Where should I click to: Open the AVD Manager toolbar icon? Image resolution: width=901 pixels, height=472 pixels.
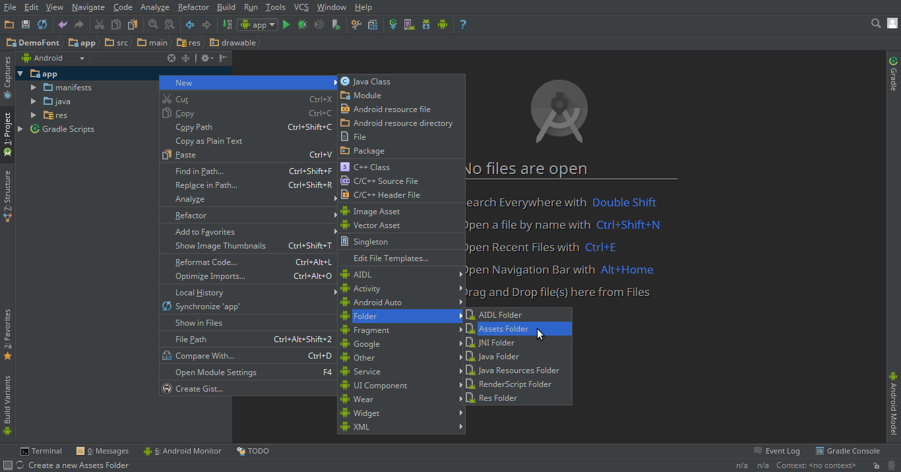[x=410, y=24]
